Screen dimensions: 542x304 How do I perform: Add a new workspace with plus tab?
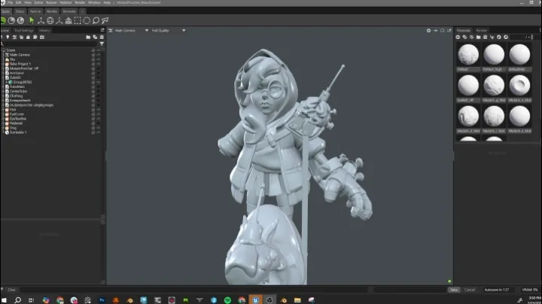82,11
